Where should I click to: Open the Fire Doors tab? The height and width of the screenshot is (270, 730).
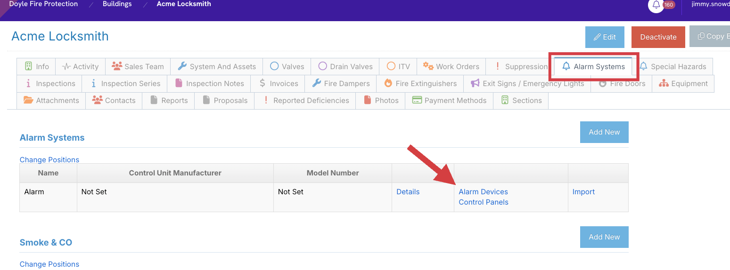[622, 83]
